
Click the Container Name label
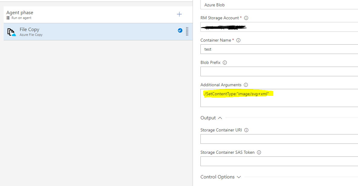216,40
